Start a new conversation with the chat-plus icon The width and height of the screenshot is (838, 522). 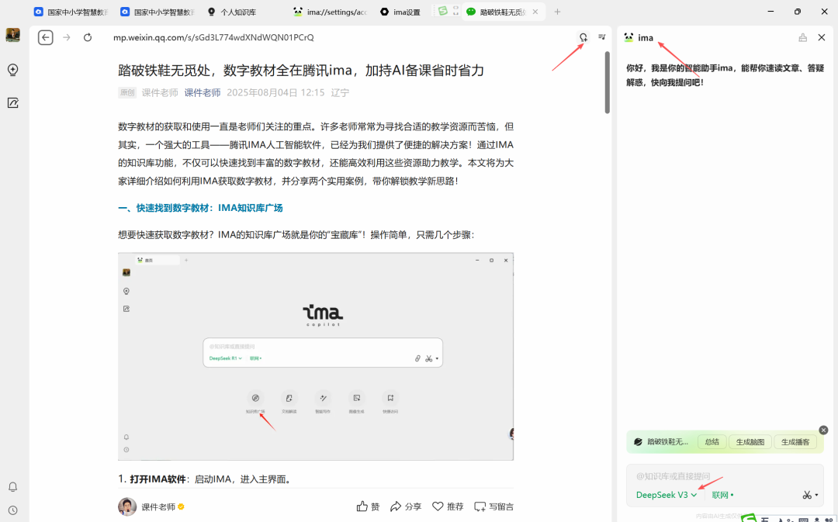(x=583, y=36)
